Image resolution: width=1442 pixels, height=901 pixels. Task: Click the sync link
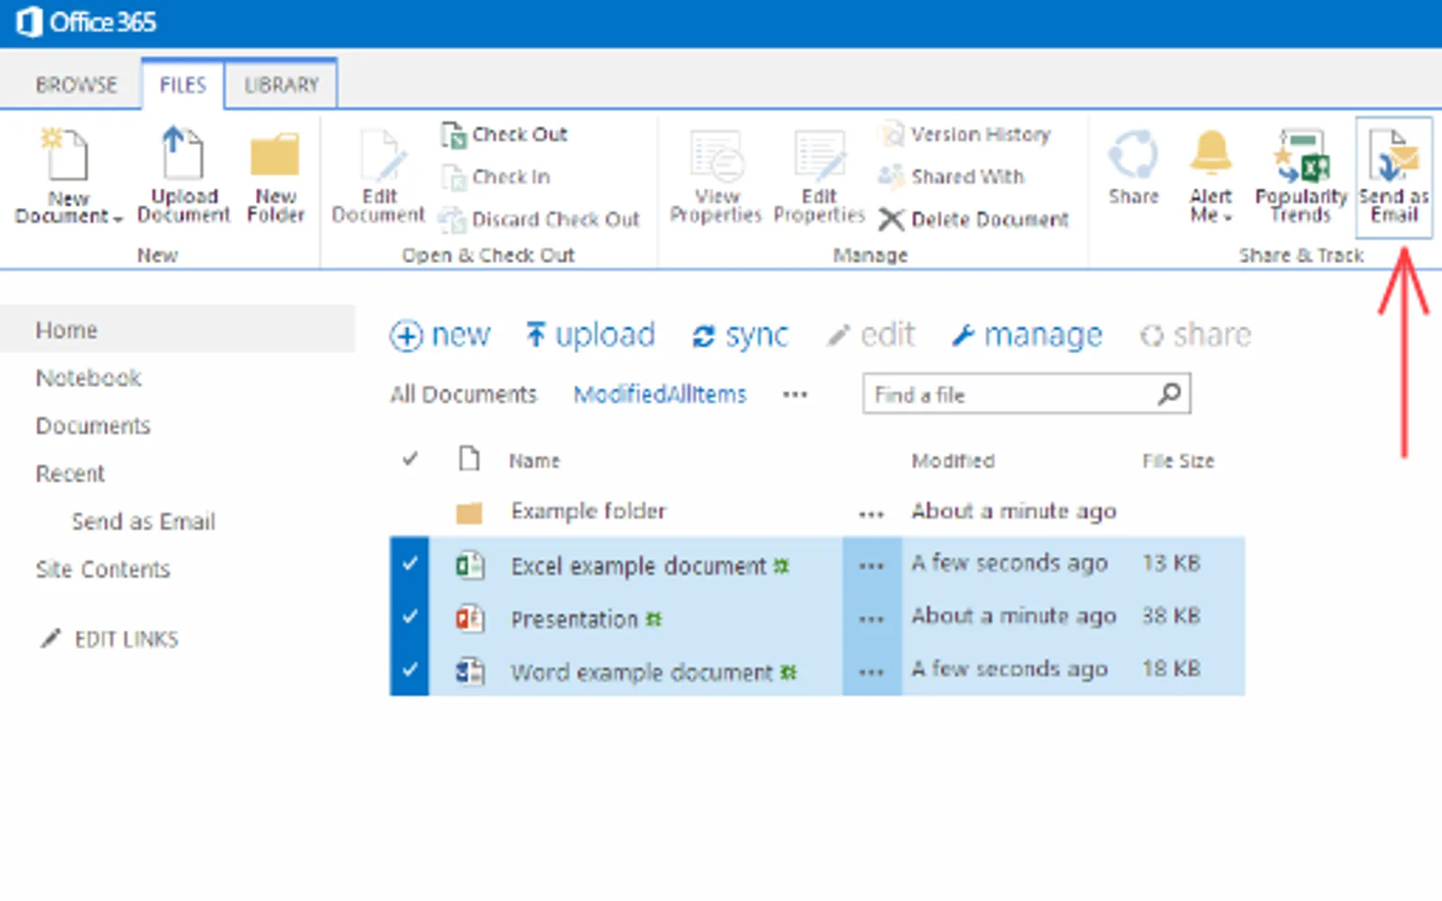click(x=740, y=335)
